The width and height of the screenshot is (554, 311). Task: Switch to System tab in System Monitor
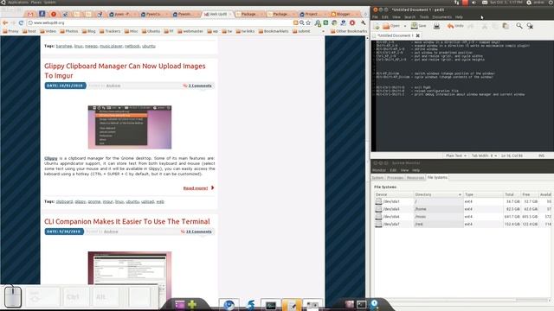(x=377, y=178)
